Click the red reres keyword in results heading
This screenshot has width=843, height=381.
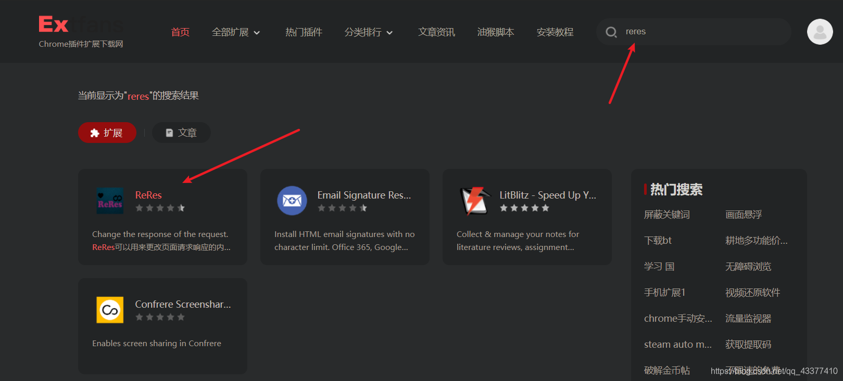tap(138, 96)
